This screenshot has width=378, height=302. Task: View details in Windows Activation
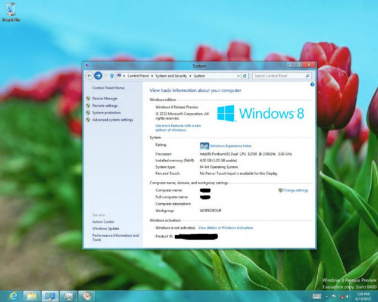pos(226,228)
